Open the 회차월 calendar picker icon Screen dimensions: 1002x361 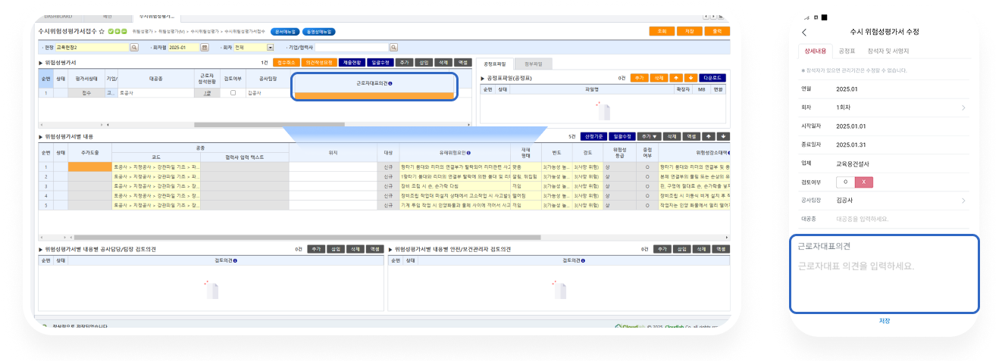point(204,47)
